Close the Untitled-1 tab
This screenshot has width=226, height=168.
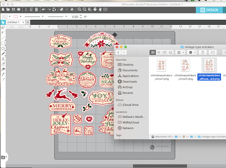(23, 22)
